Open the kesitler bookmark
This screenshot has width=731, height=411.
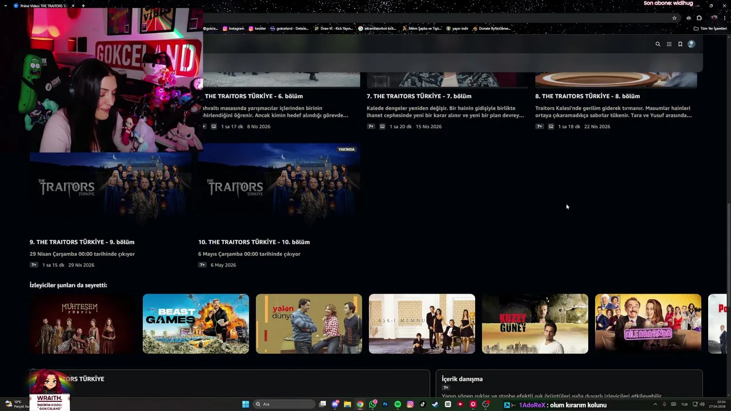tap(258, 28)
